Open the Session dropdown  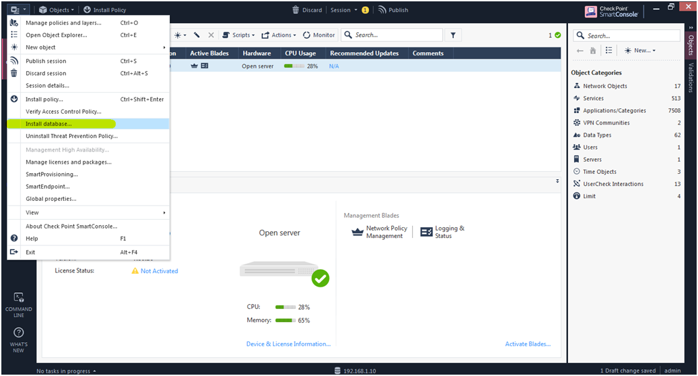344,9
